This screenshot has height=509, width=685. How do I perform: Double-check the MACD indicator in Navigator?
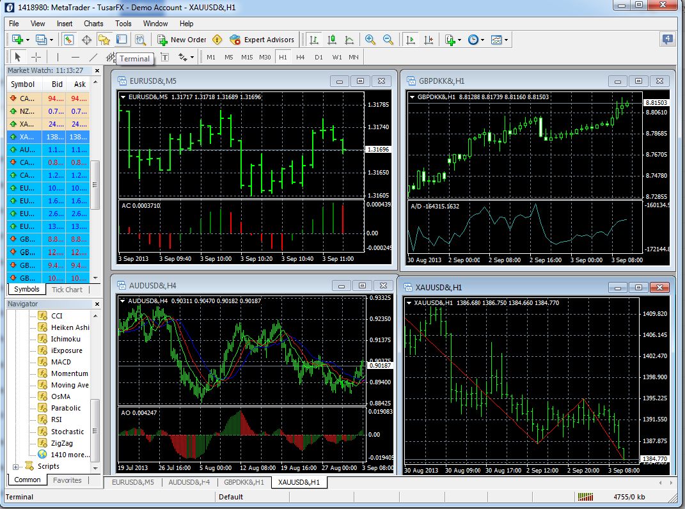click(61, 362)
